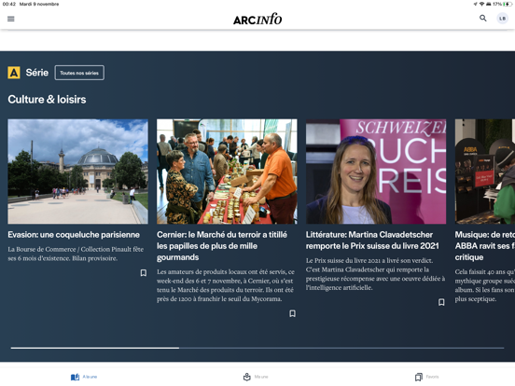
Task: Tap the ArcInfo logo
Action: 257,19
